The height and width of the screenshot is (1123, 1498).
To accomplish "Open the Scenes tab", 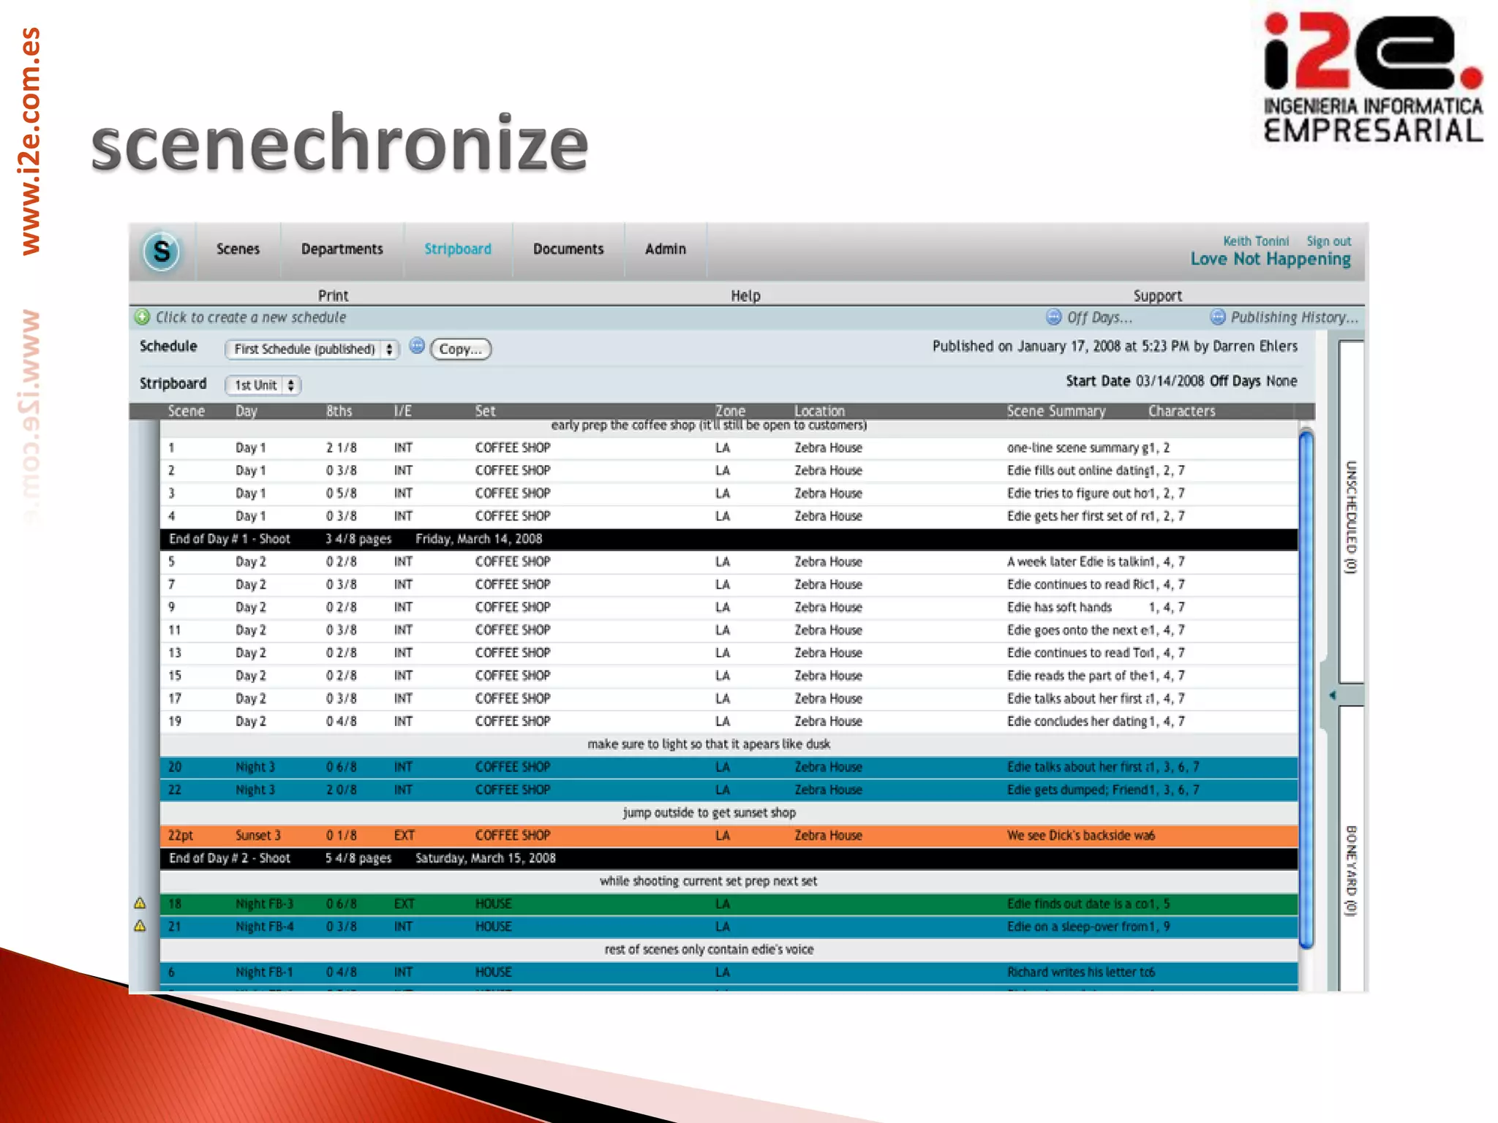I will pyautogui.click(x=238, y=249).
